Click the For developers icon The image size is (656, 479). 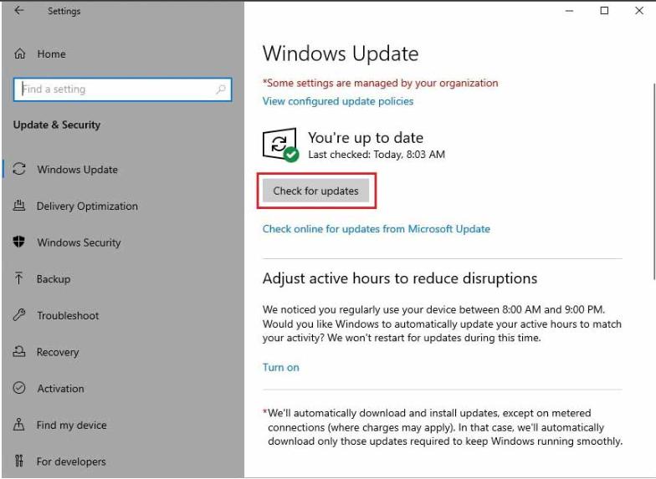pos(20,461)
